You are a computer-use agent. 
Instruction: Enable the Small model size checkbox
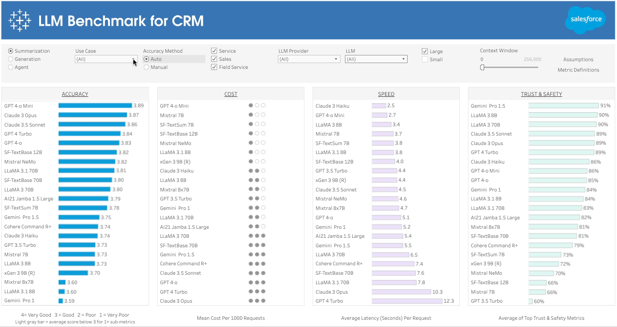(425, 59)
